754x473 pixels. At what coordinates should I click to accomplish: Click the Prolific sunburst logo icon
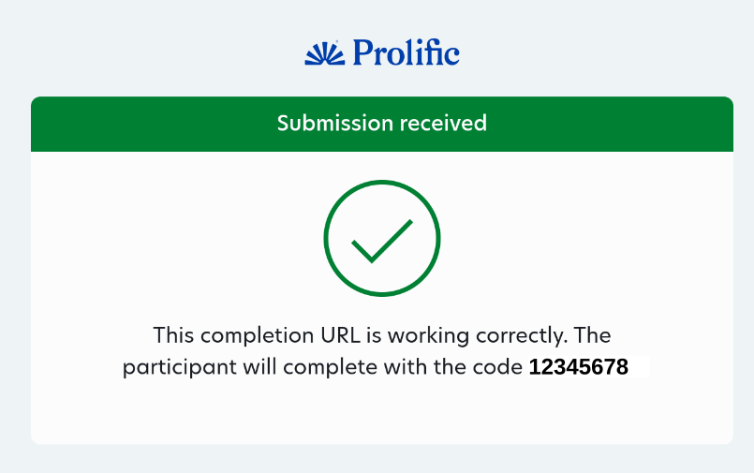325,53
